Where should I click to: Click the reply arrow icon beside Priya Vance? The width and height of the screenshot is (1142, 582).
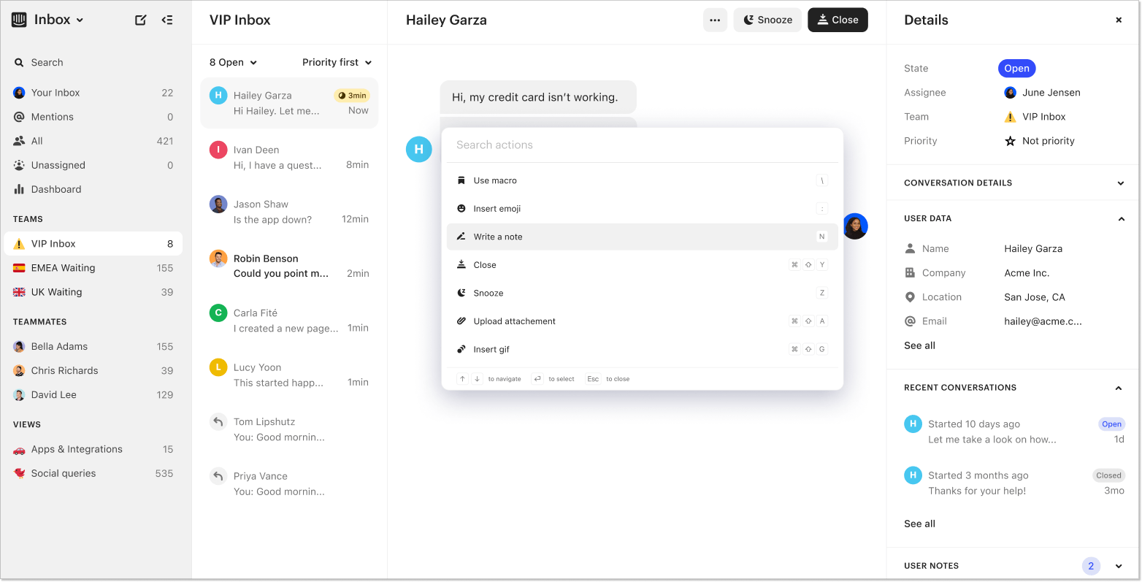pos(218,476)
